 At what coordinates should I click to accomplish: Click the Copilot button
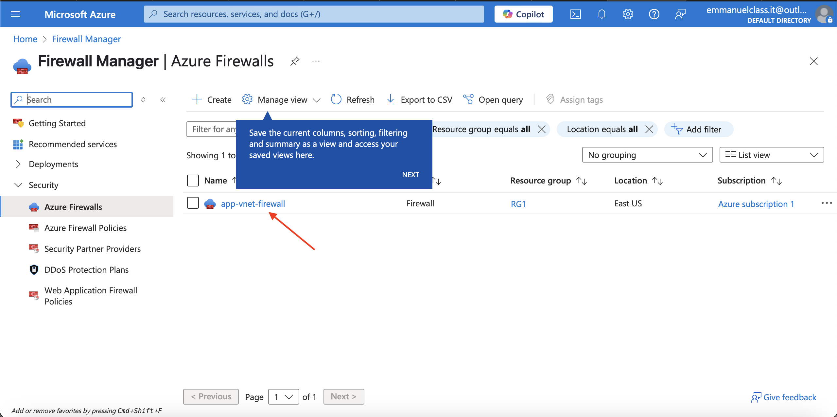(x=523, y=14)
